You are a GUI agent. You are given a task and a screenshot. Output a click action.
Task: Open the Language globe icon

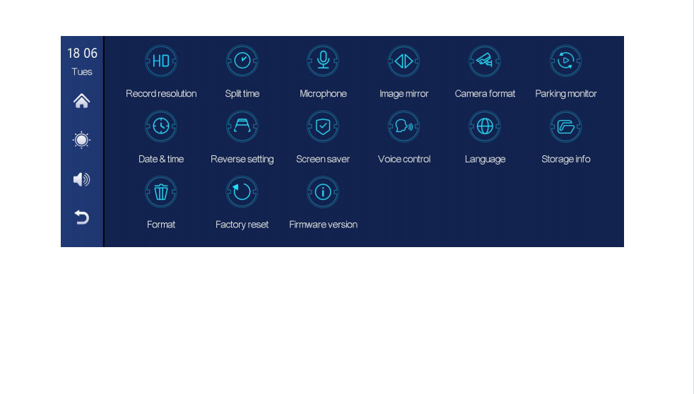485,127
